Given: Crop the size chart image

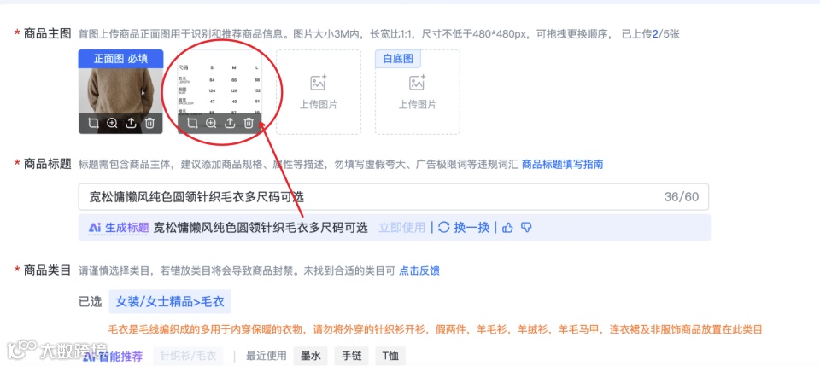Looking at the screenshot, I should pos(192,124).
